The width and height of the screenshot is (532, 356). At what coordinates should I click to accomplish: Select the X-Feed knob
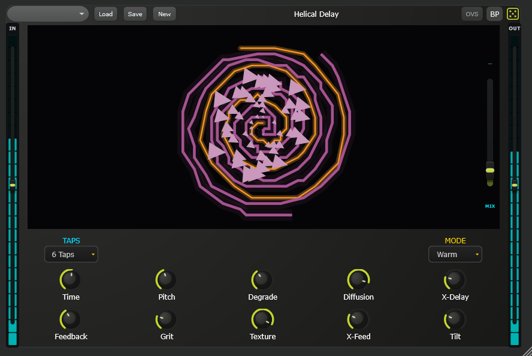click(x=358, y=320)
